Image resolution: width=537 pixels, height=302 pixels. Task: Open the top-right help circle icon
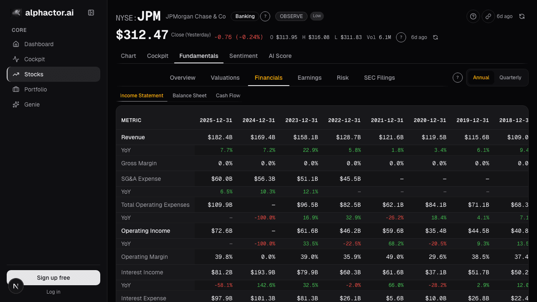473,16
